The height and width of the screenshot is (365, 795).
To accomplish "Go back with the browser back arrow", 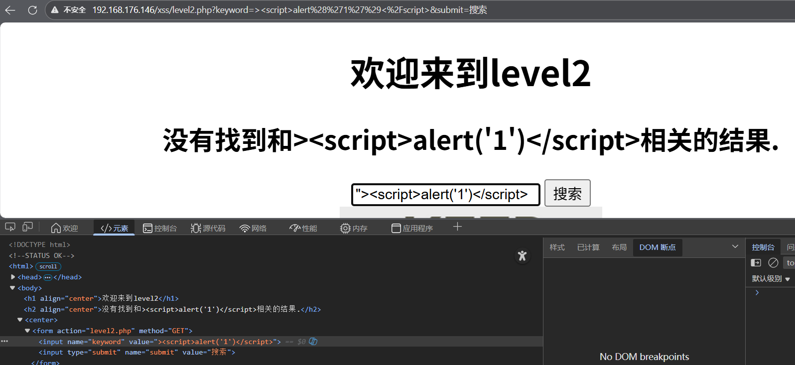I will pos(10,10).
